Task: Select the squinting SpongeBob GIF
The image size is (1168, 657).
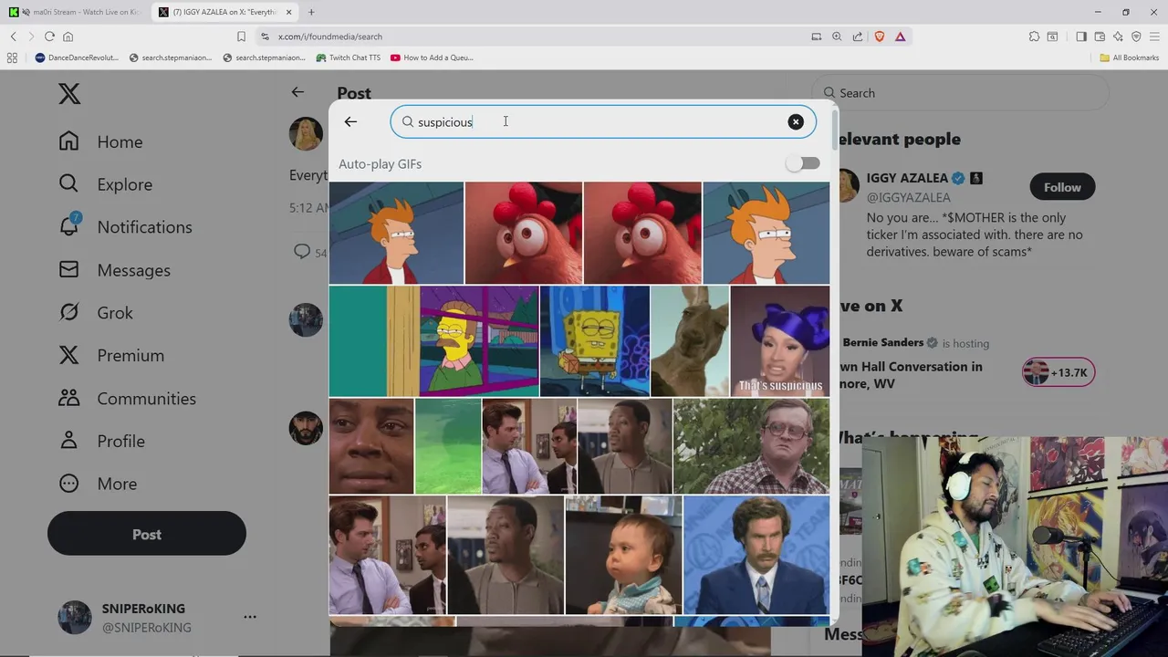Action: [x=594, y=340]
